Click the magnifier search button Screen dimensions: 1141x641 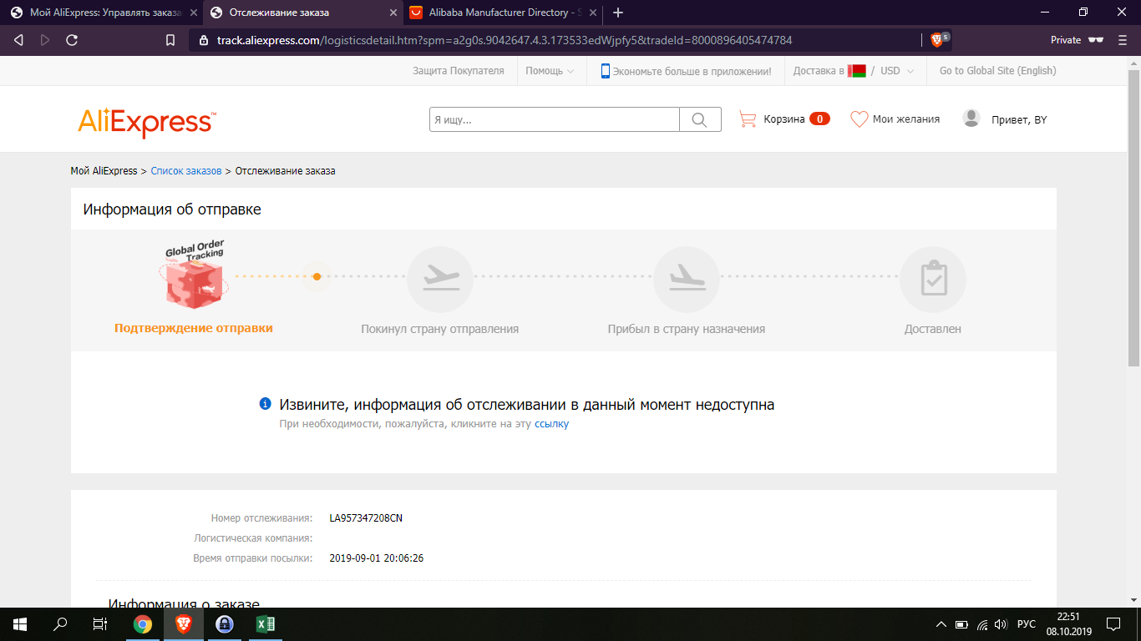[700, 119]
